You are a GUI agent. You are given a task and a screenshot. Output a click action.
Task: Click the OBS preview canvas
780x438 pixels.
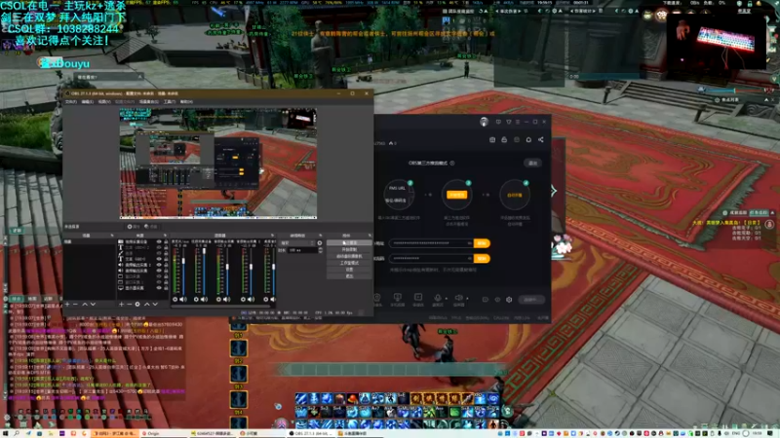(217, 164)
